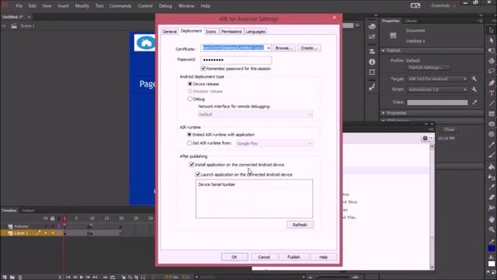
Task: Click new folder icon in timeline
Action: (x=12, y=277)
